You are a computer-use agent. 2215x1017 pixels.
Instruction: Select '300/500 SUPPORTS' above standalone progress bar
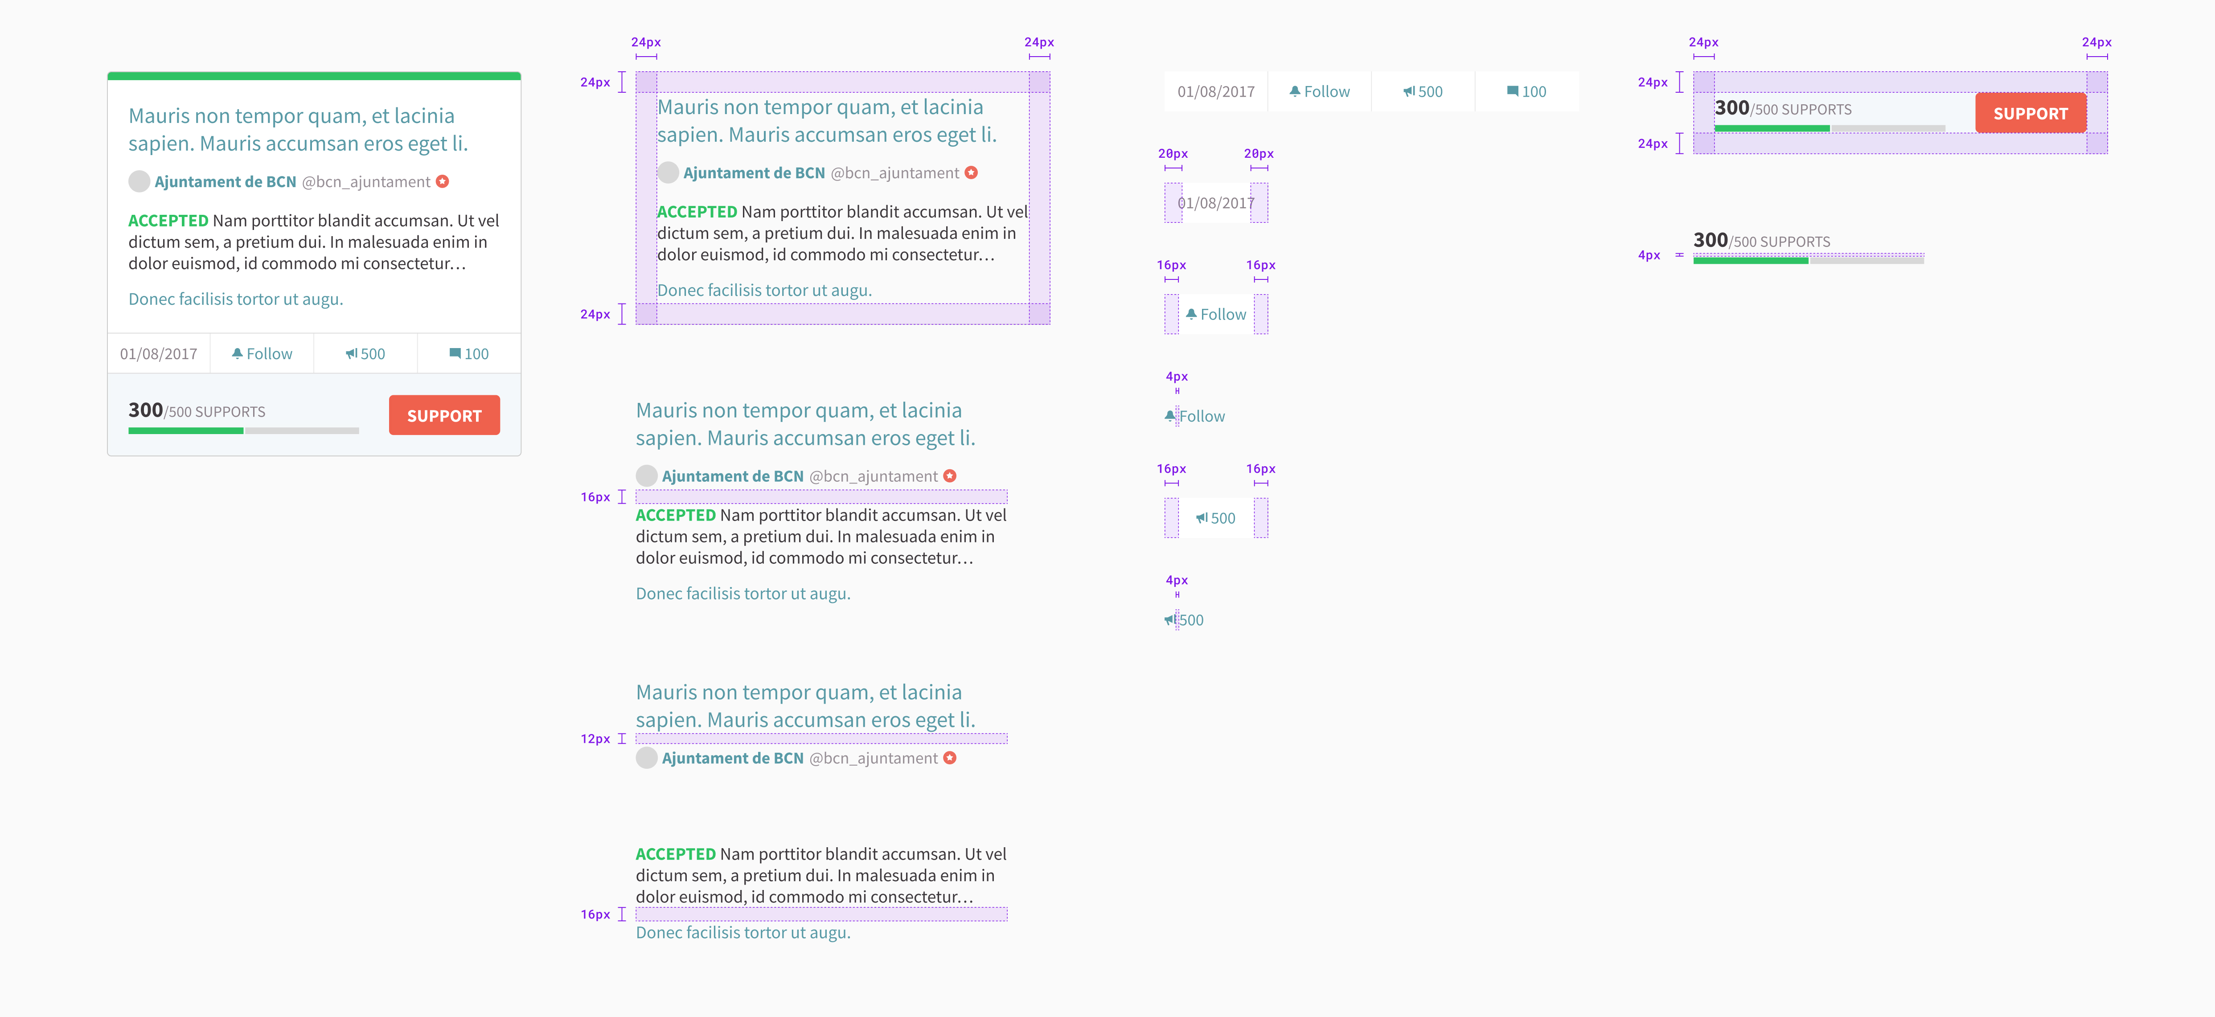tap(1762, 241)
